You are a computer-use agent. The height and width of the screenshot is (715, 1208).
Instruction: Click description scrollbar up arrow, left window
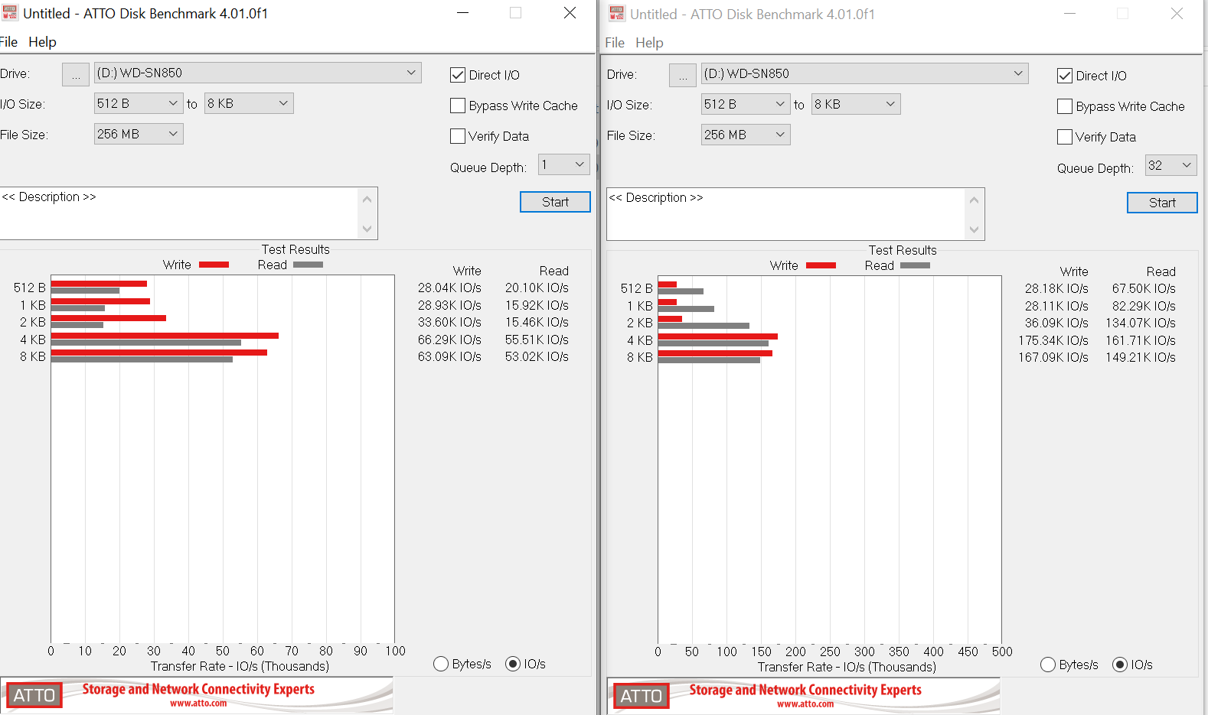[x=367, y=200]
